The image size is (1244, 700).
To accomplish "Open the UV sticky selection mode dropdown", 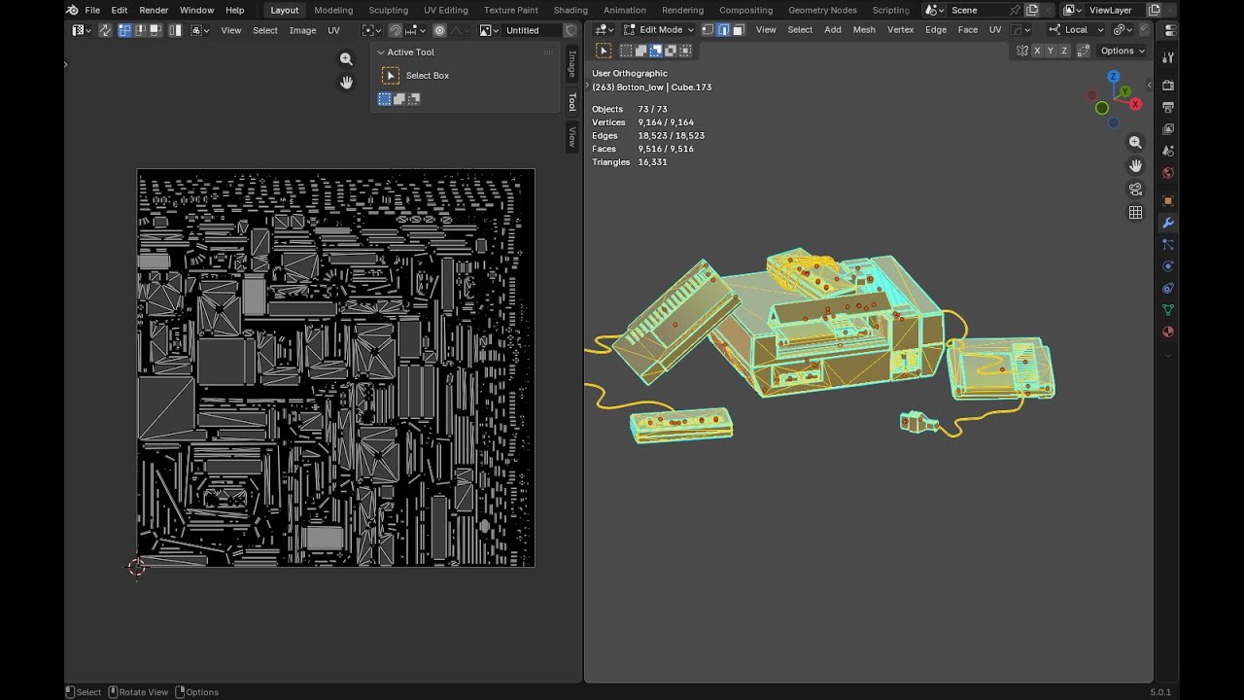I will [x=199, y=30].
